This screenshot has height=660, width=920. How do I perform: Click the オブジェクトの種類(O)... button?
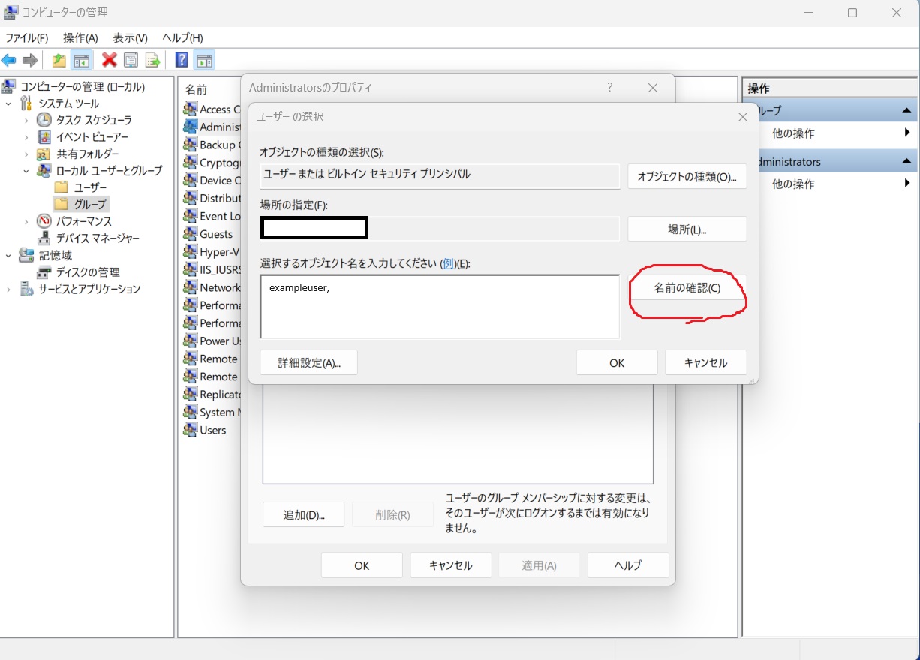(x=687, y=177)
